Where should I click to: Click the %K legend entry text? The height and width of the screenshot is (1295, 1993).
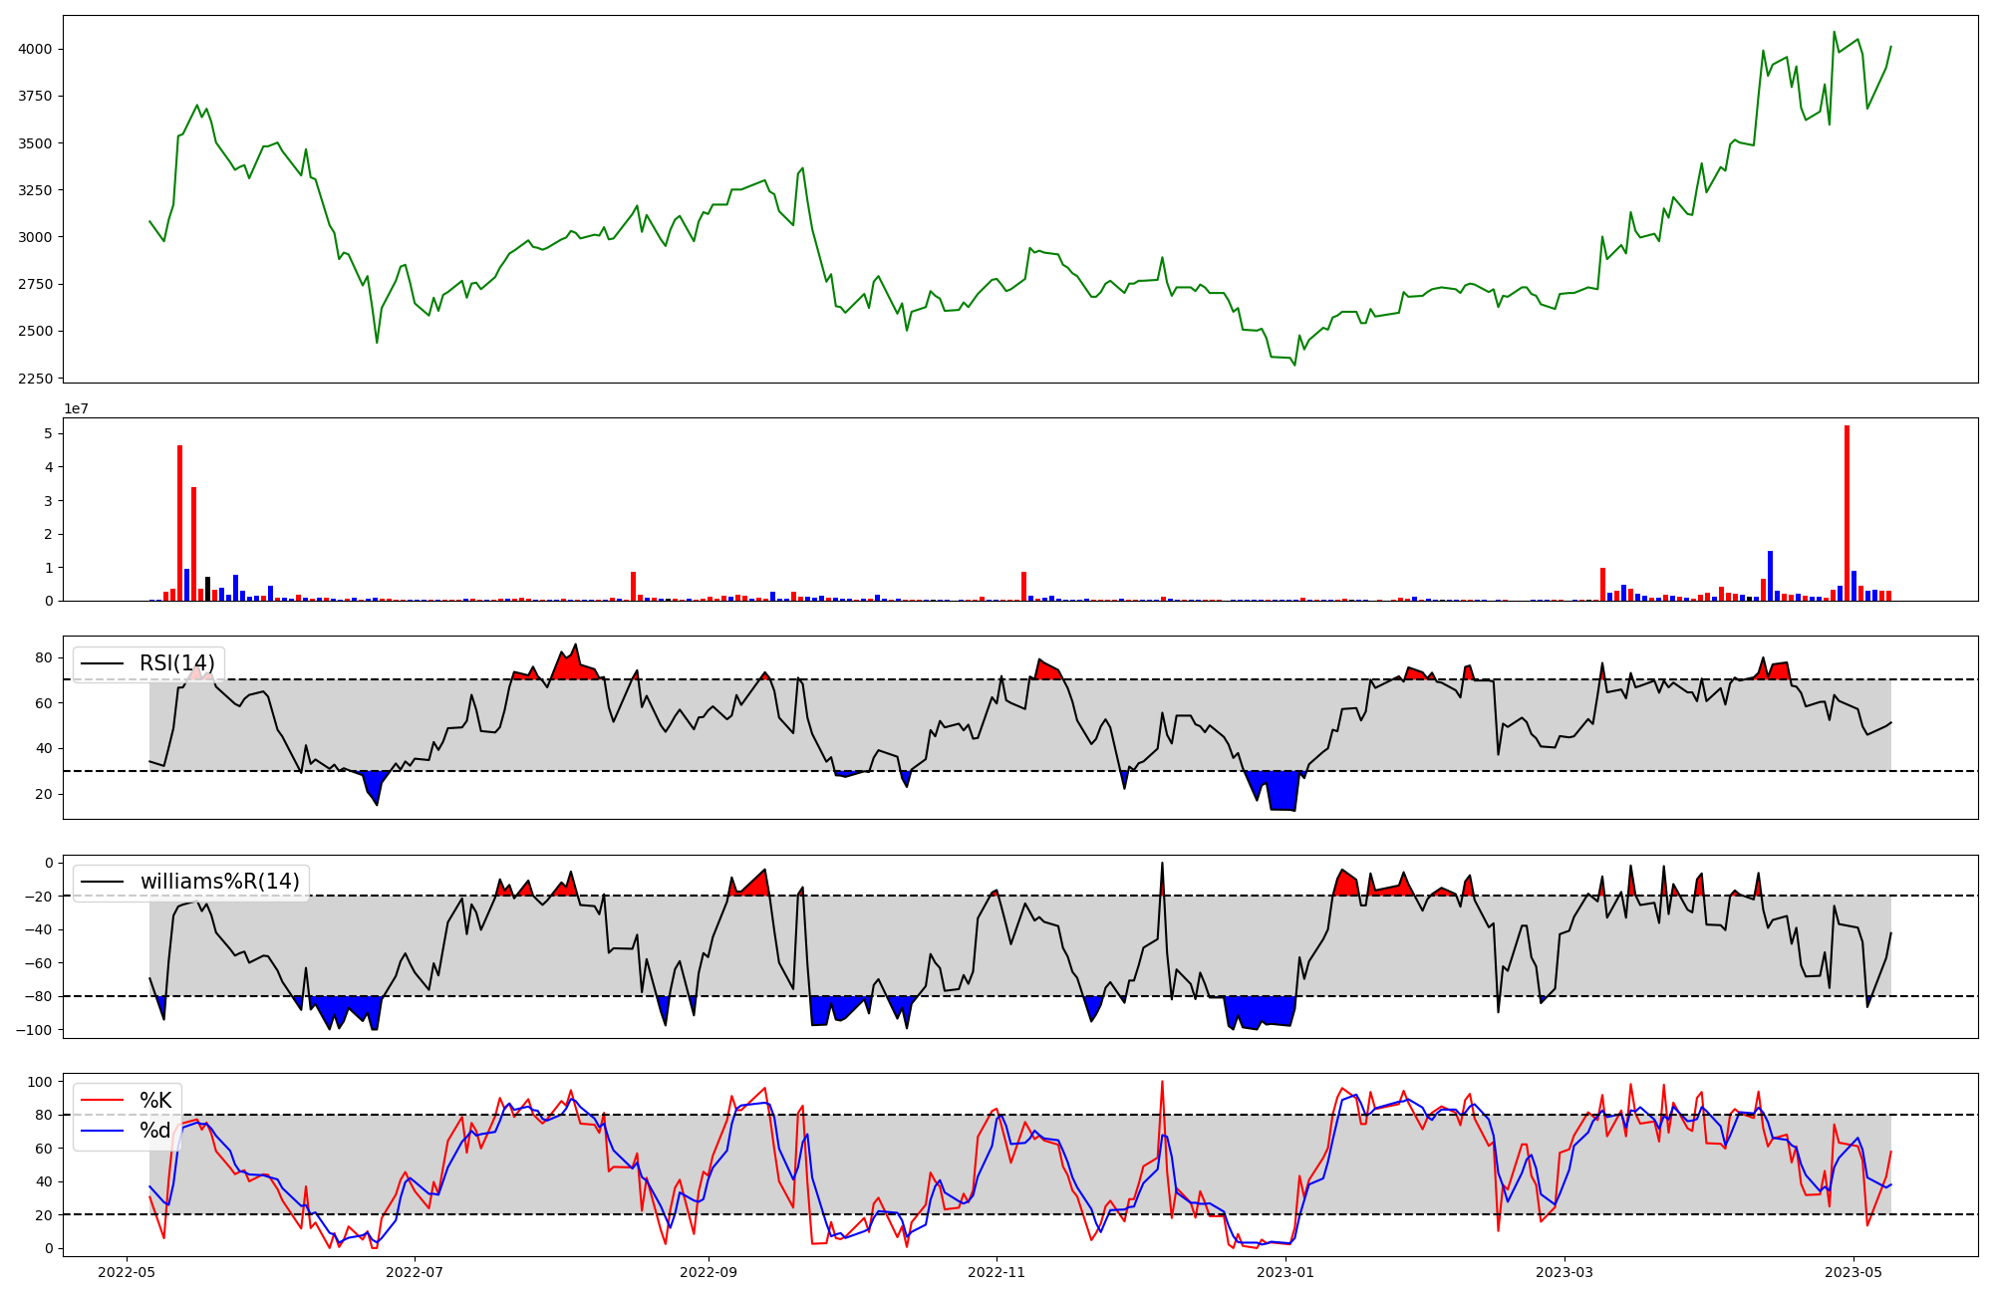pos(155,1101)
